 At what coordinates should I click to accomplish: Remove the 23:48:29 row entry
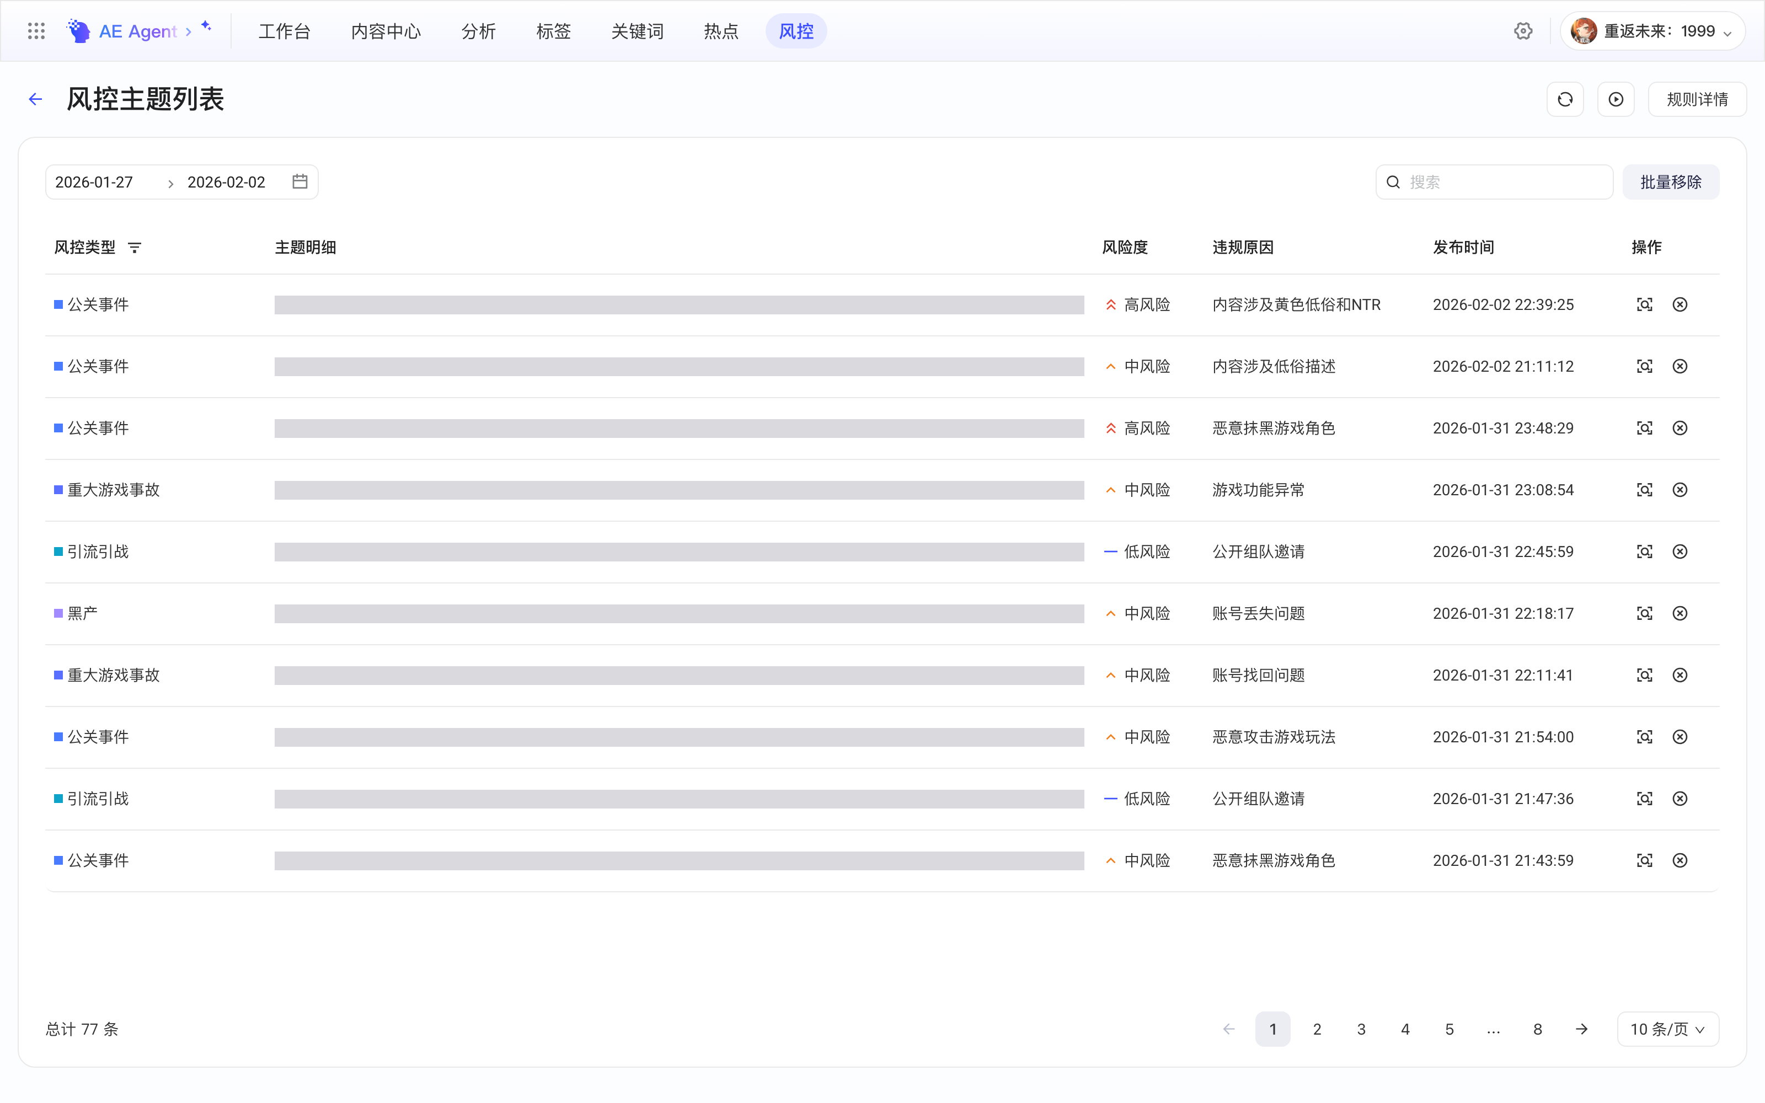click(1680, 428)
